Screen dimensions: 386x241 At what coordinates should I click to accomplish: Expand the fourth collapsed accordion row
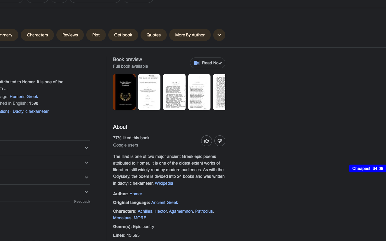click(x=45, y=192)
